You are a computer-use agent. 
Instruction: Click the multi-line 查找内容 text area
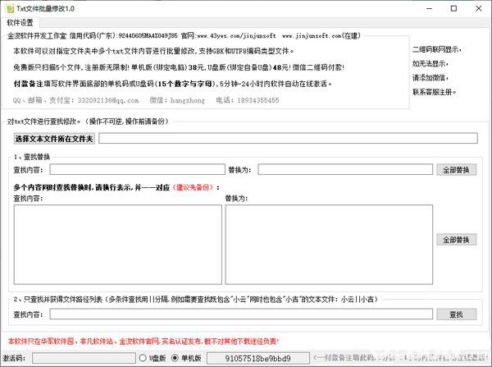pyautogui.click(x=117, y=245)
